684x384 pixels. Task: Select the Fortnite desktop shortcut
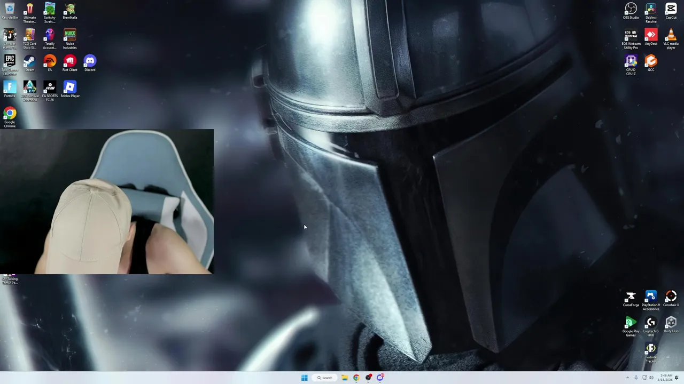point(10,90)
